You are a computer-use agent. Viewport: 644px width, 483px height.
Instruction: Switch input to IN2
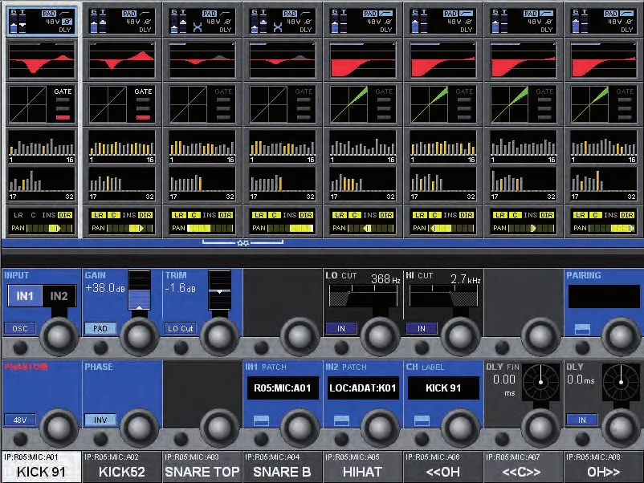click(59, 296)
